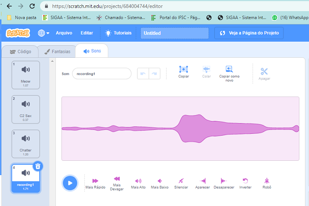The image size is (309, 206).
Task: Apply the Aparecer fade-in effect
Action: [x=202, y=180]
